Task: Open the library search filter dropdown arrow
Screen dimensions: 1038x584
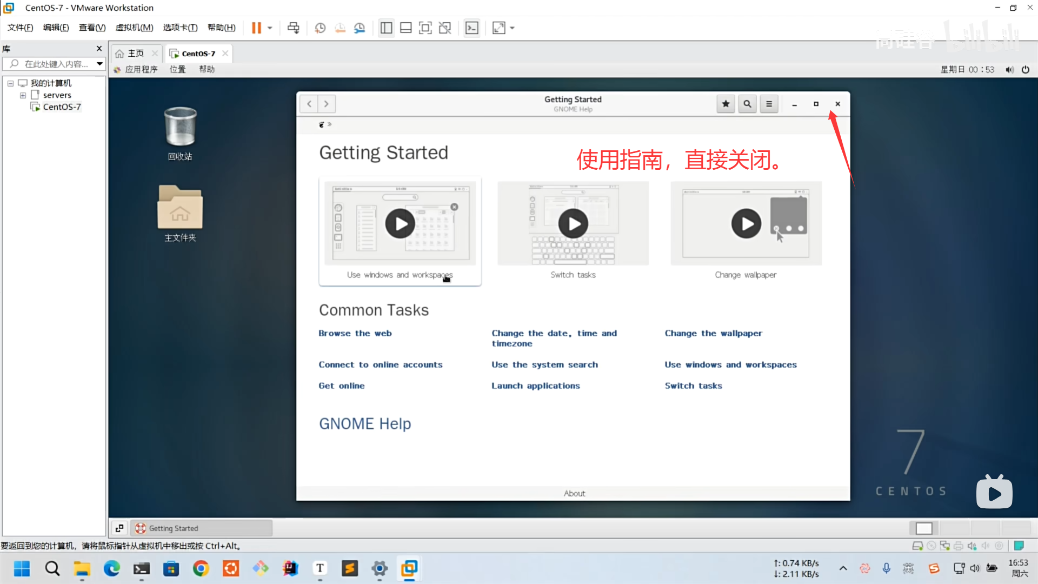Action: click(99, 64)
